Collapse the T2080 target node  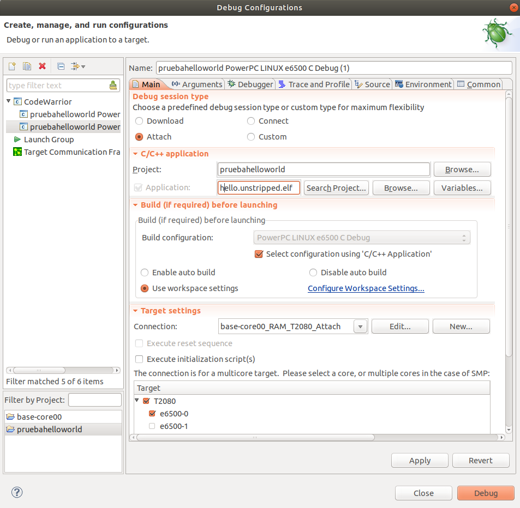pyautogui.click(x=136, y=400)
